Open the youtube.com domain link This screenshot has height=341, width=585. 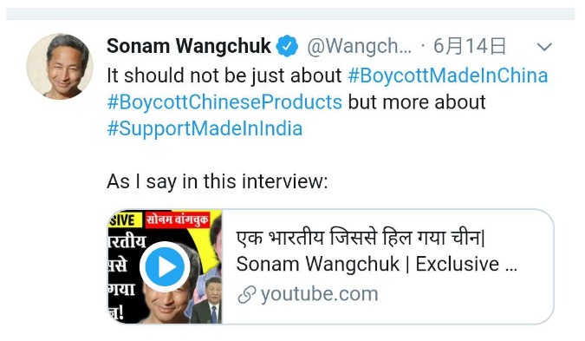[x=319, y=294]
